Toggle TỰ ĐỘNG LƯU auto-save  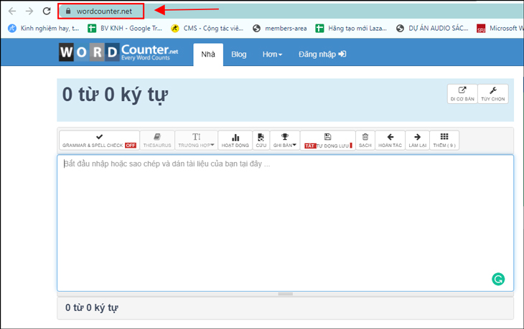tap(328, 140)
